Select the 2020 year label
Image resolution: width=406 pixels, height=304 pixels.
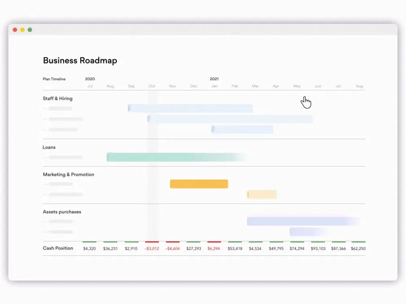point(90,79)
